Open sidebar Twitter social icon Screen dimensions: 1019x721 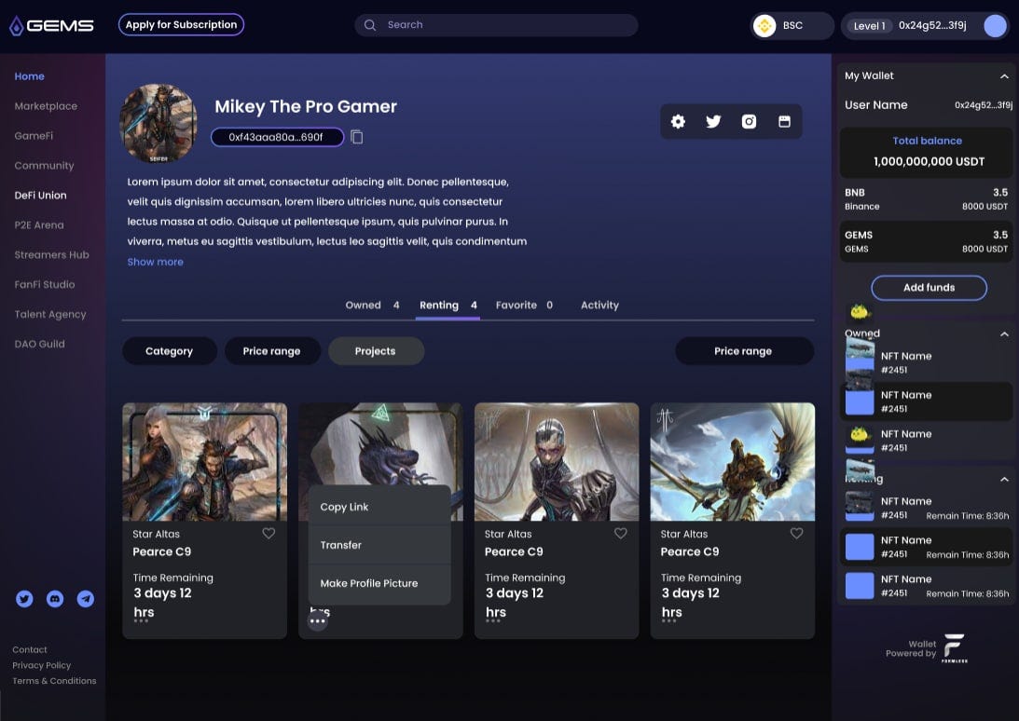tap(24, 599)
